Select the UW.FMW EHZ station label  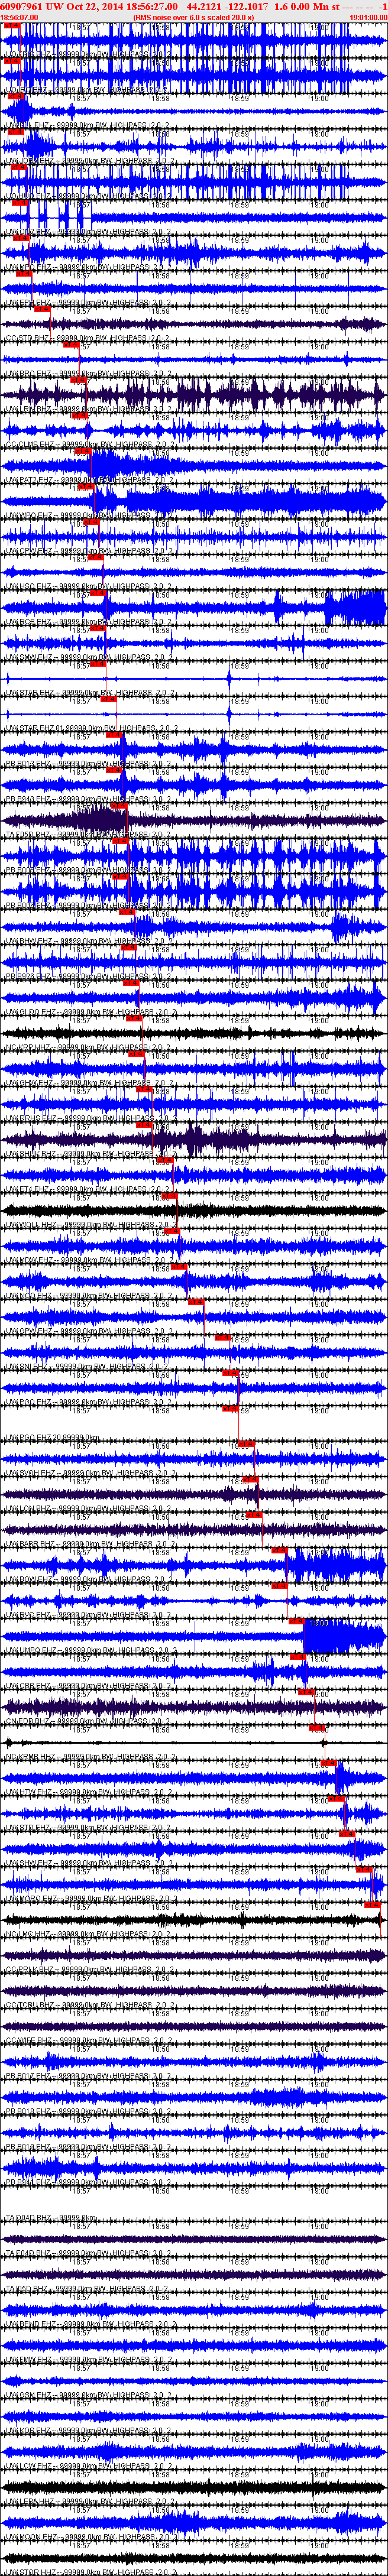coord(87,2361)
